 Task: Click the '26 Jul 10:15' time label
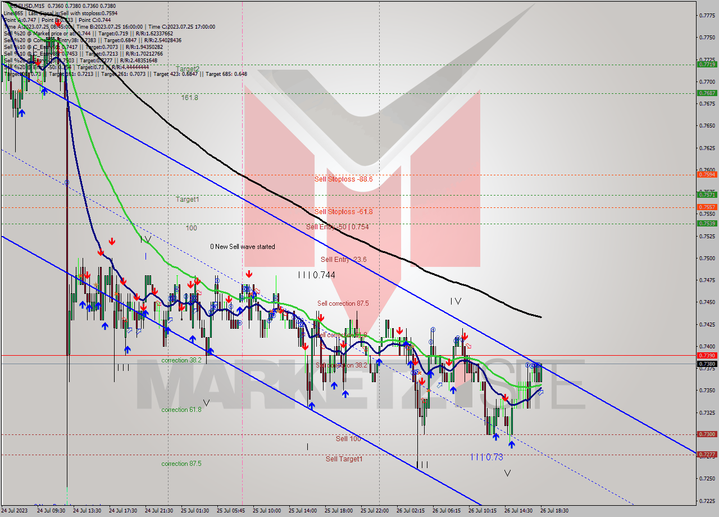click(x=483, y=511)
